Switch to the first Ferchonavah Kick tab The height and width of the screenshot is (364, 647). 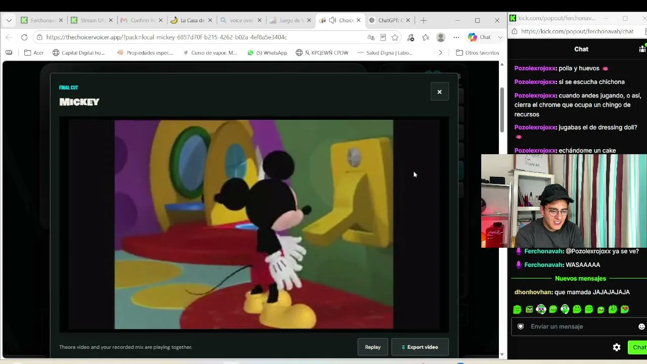(42, 20)
